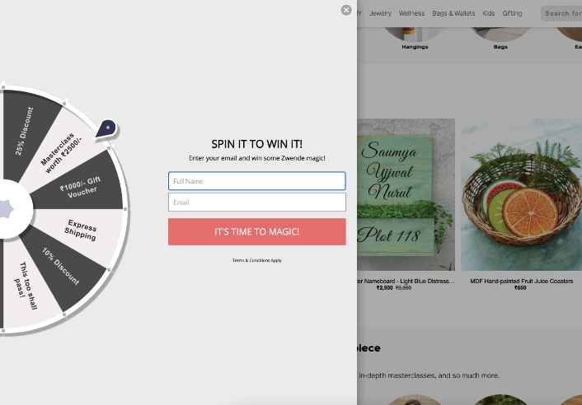
Task: Open the Fruit Juice Coasters product image
Action: click(x=521, y=194)
